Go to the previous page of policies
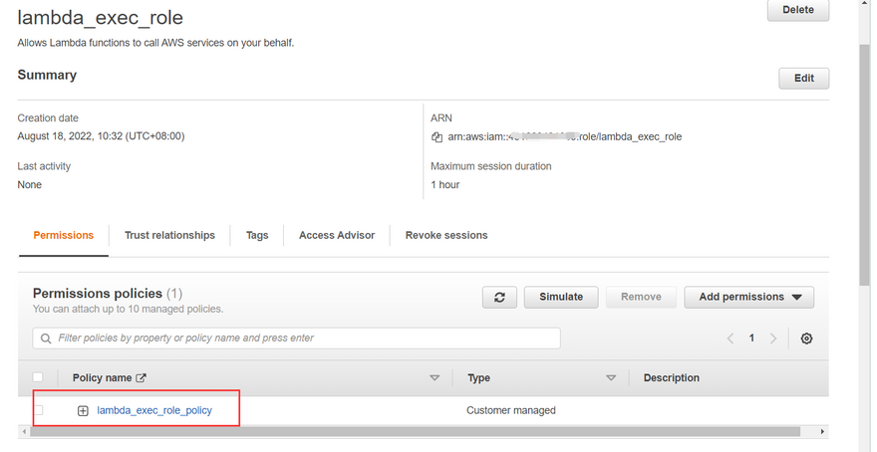877x452 pixels. coord(731,339)
